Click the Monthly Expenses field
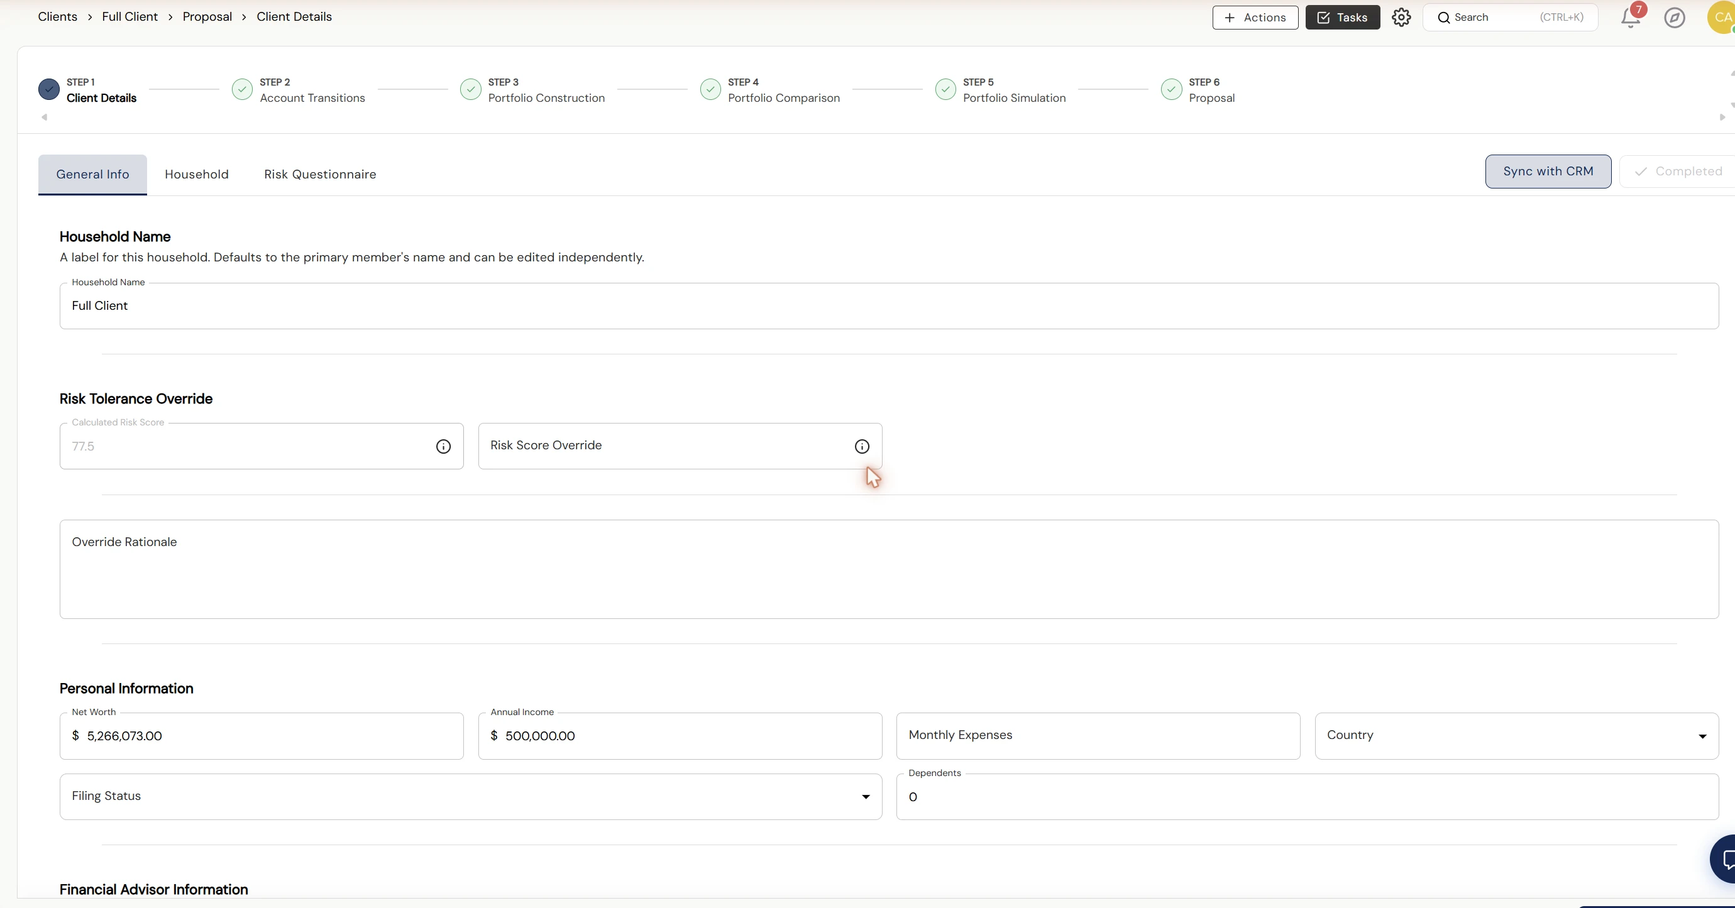 (1098, 736)
